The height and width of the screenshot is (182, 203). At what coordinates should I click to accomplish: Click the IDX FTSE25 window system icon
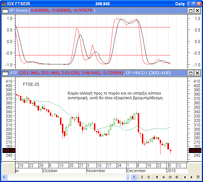(4, 4)
